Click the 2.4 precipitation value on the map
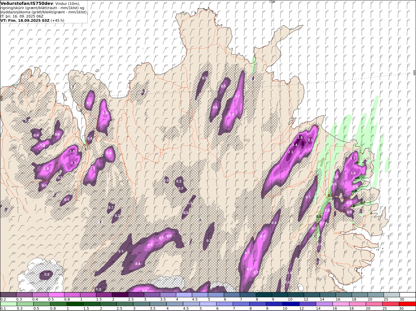This screenshot has height=311, width=416. pyautogui.click(x=295, y=145)
